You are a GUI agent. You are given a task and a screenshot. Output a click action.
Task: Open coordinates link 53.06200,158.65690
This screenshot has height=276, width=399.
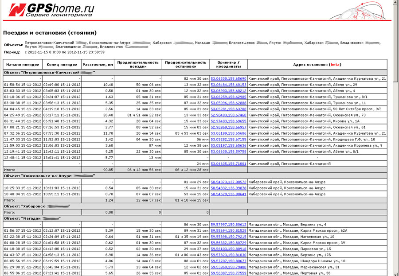(228, 78)
